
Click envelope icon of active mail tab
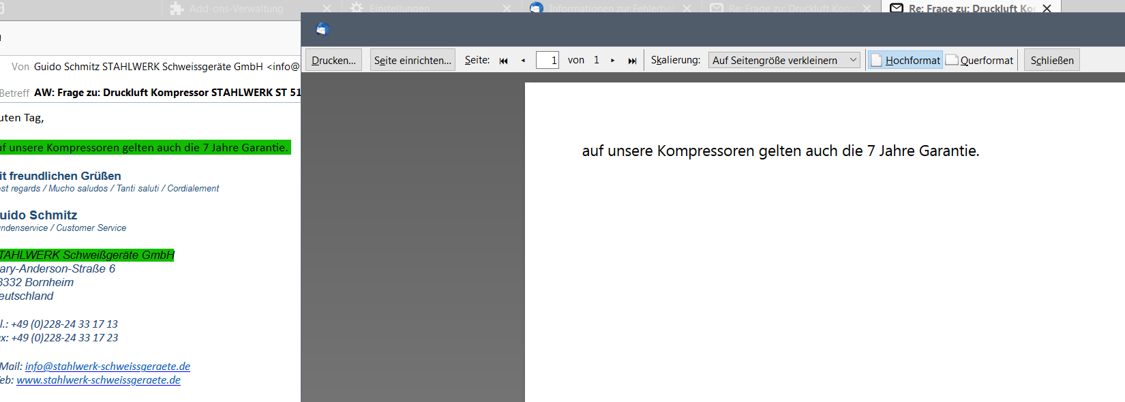(897, 8)
